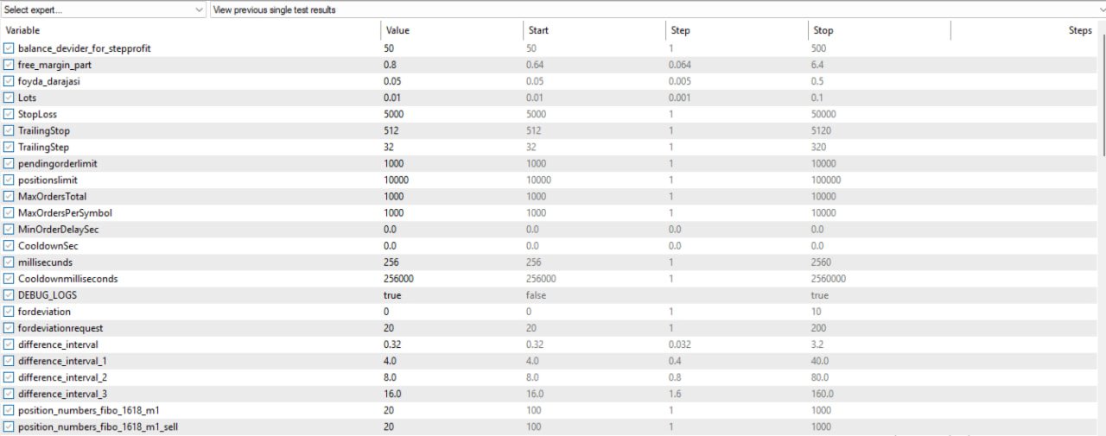
Task: Disable the TrailingStop optimization checkbox
Action: [10, 130]
